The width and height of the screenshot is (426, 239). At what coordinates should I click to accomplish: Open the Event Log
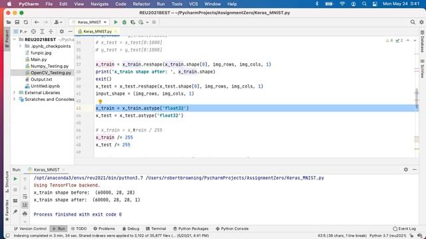405,228
